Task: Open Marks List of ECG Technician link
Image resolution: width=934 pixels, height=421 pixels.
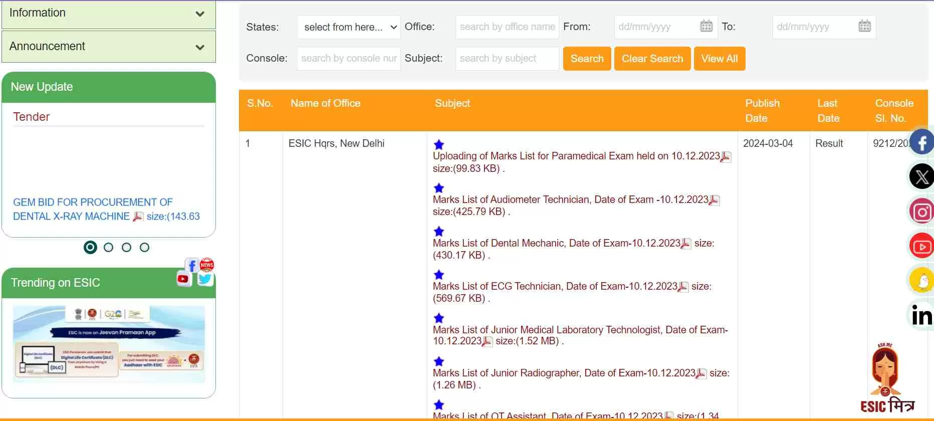Action: 555,286
